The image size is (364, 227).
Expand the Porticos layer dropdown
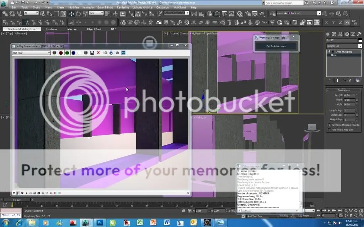click(x=319, y=13)
